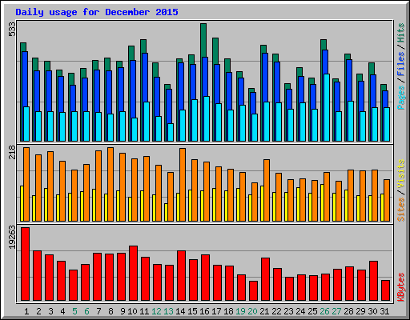Click day label '24' on the x-axis
Screen dimensions: 410x320
click(300, 311)
